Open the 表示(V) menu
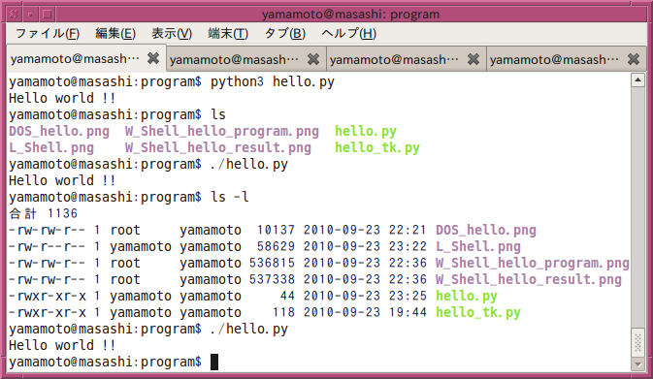653x379 pixels. click(172, 33)
